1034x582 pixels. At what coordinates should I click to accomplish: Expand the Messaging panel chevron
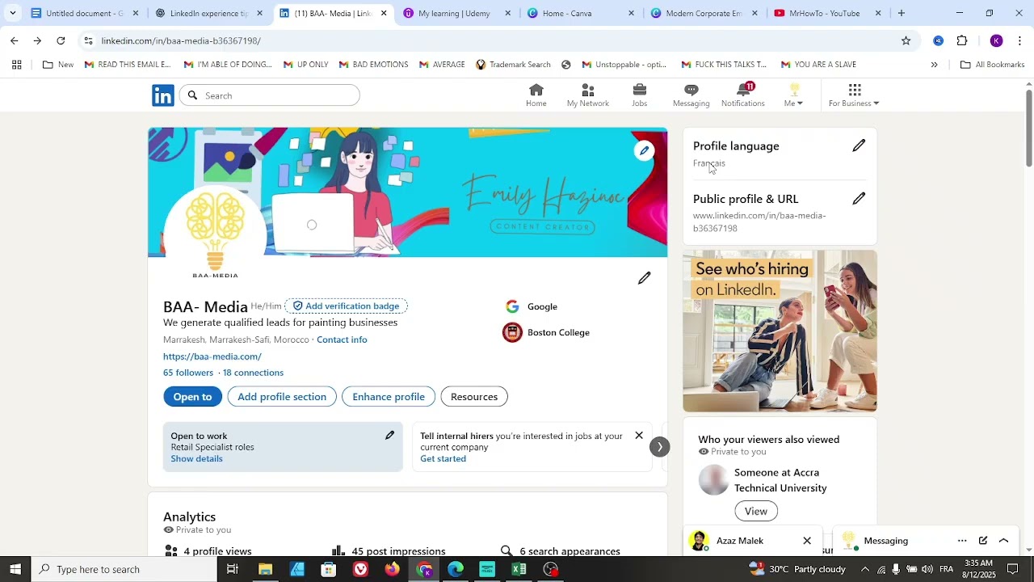pos(1004,541)
